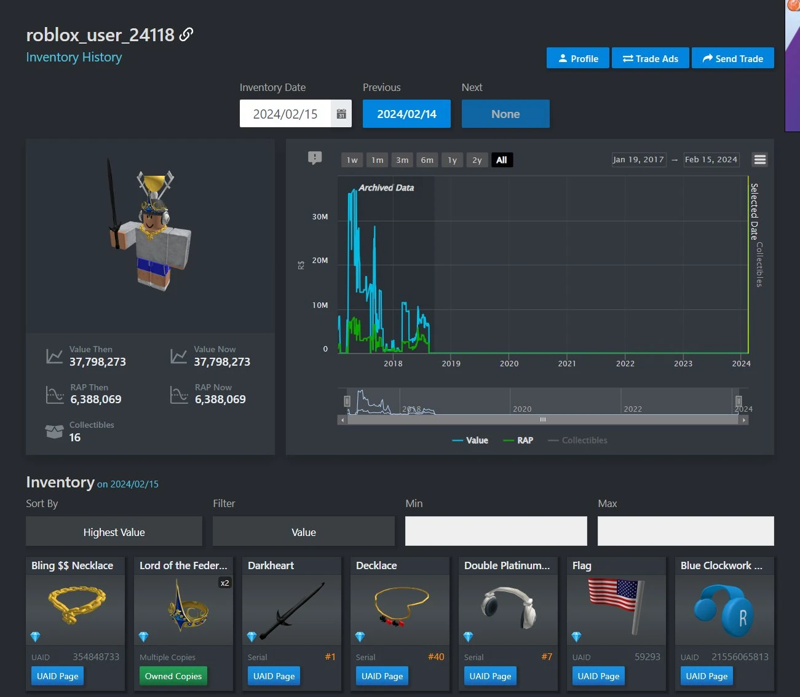This screenshot has height=697, width=800.
Task: Click the rare gem icon on Decklace
Action: (x=360, y=637)
